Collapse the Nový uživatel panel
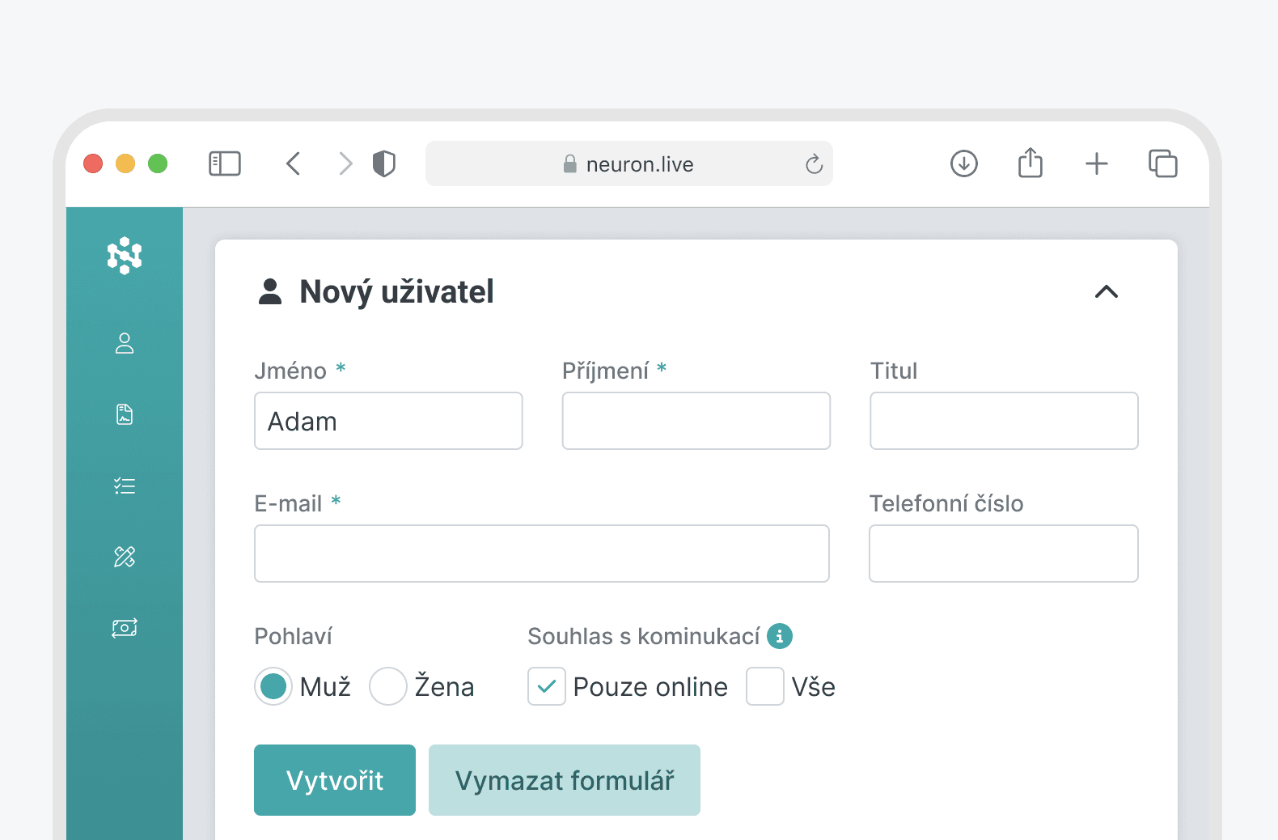 [1106, 292]
